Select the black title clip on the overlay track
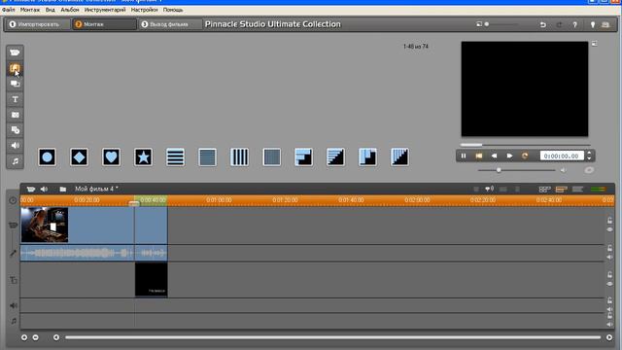Image resolution: width=622 pixels, height=350 pixels. [152, 280]
